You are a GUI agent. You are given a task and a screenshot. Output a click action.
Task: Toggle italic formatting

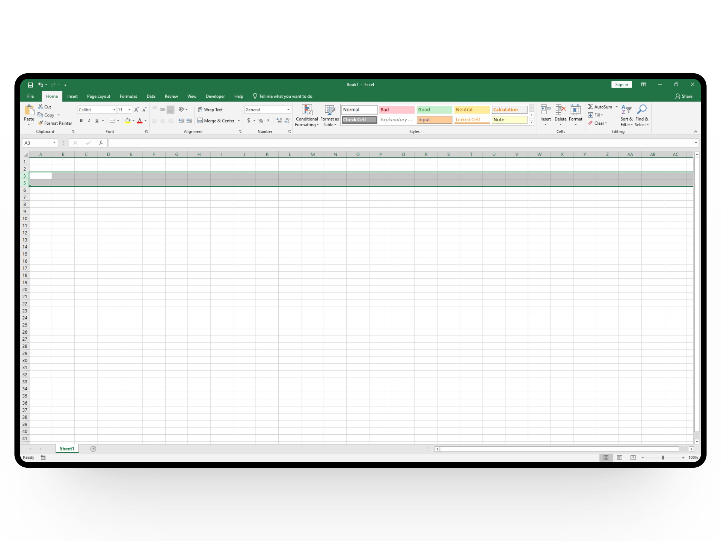point(89,121)
